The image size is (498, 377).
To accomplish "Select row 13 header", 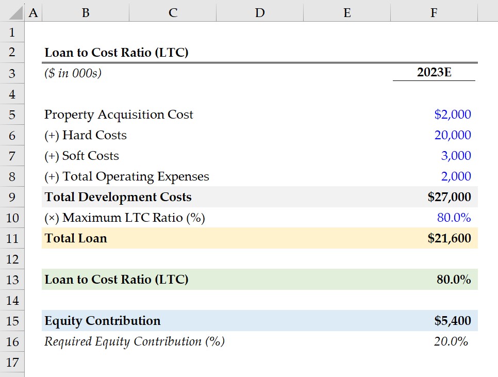I will tap(12, 280).
